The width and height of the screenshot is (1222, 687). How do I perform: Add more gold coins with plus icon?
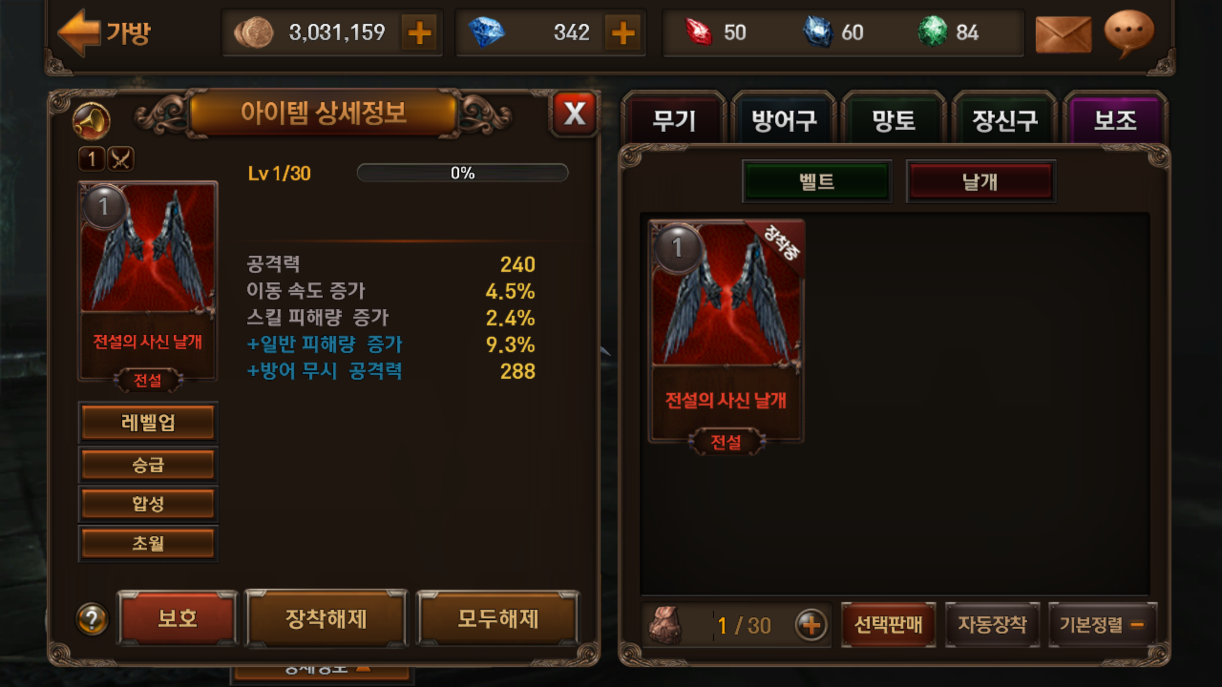pos(419,32)
